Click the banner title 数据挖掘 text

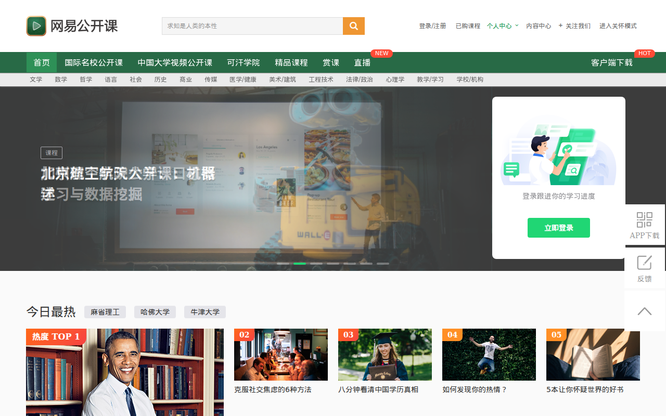click(113, 194)
